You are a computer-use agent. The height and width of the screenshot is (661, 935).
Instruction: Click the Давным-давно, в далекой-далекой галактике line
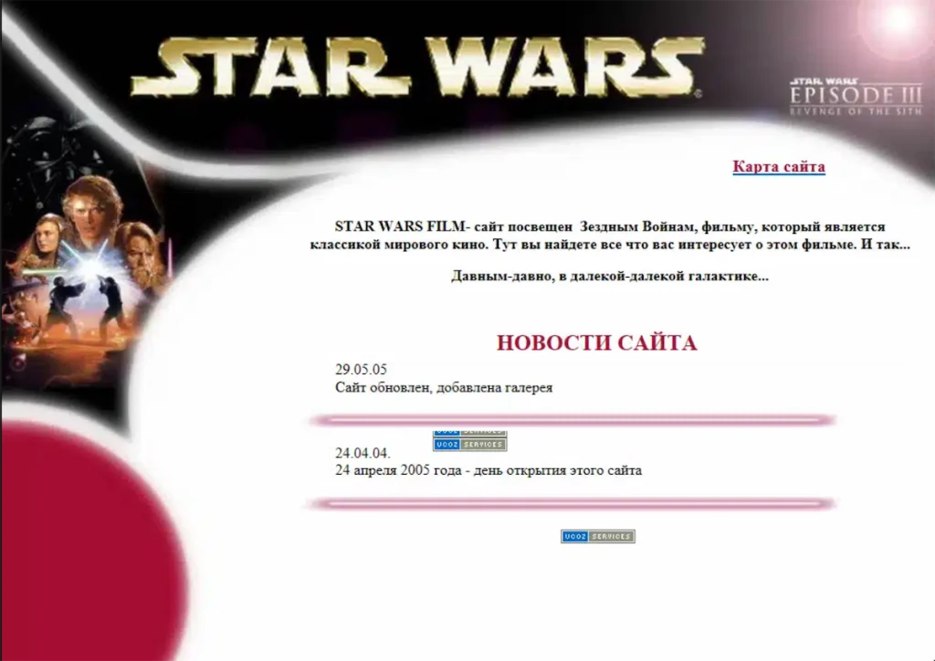pos(609,276)
